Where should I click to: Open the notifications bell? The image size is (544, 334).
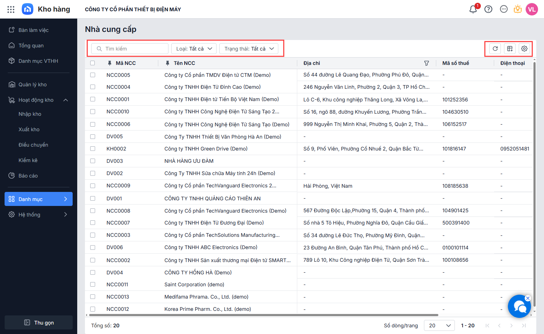click(473, 9)
